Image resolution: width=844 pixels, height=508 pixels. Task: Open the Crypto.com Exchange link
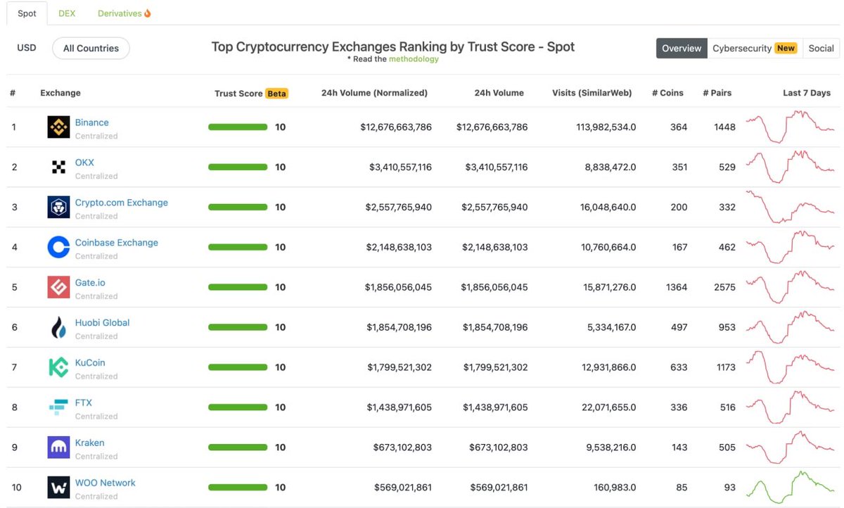pyautogui.click(x=122, y=203)
